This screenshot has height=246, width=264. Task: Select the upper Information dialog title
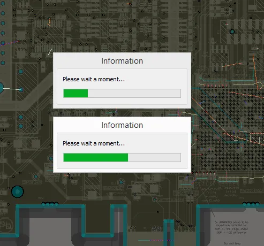tap(122, 61)
